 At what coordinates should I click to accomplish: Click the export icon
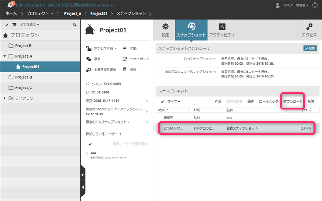pyautogui.click(x=125, y=59)
